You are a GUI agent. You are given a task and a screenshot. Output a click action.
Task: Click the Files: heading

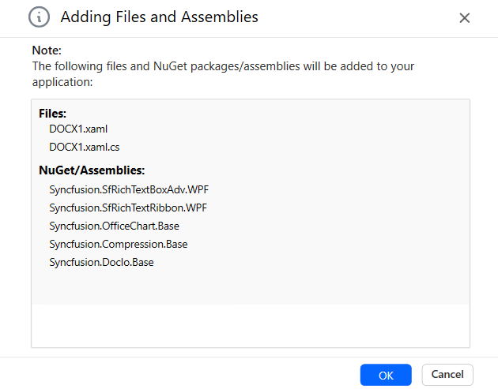coord(52,114)
